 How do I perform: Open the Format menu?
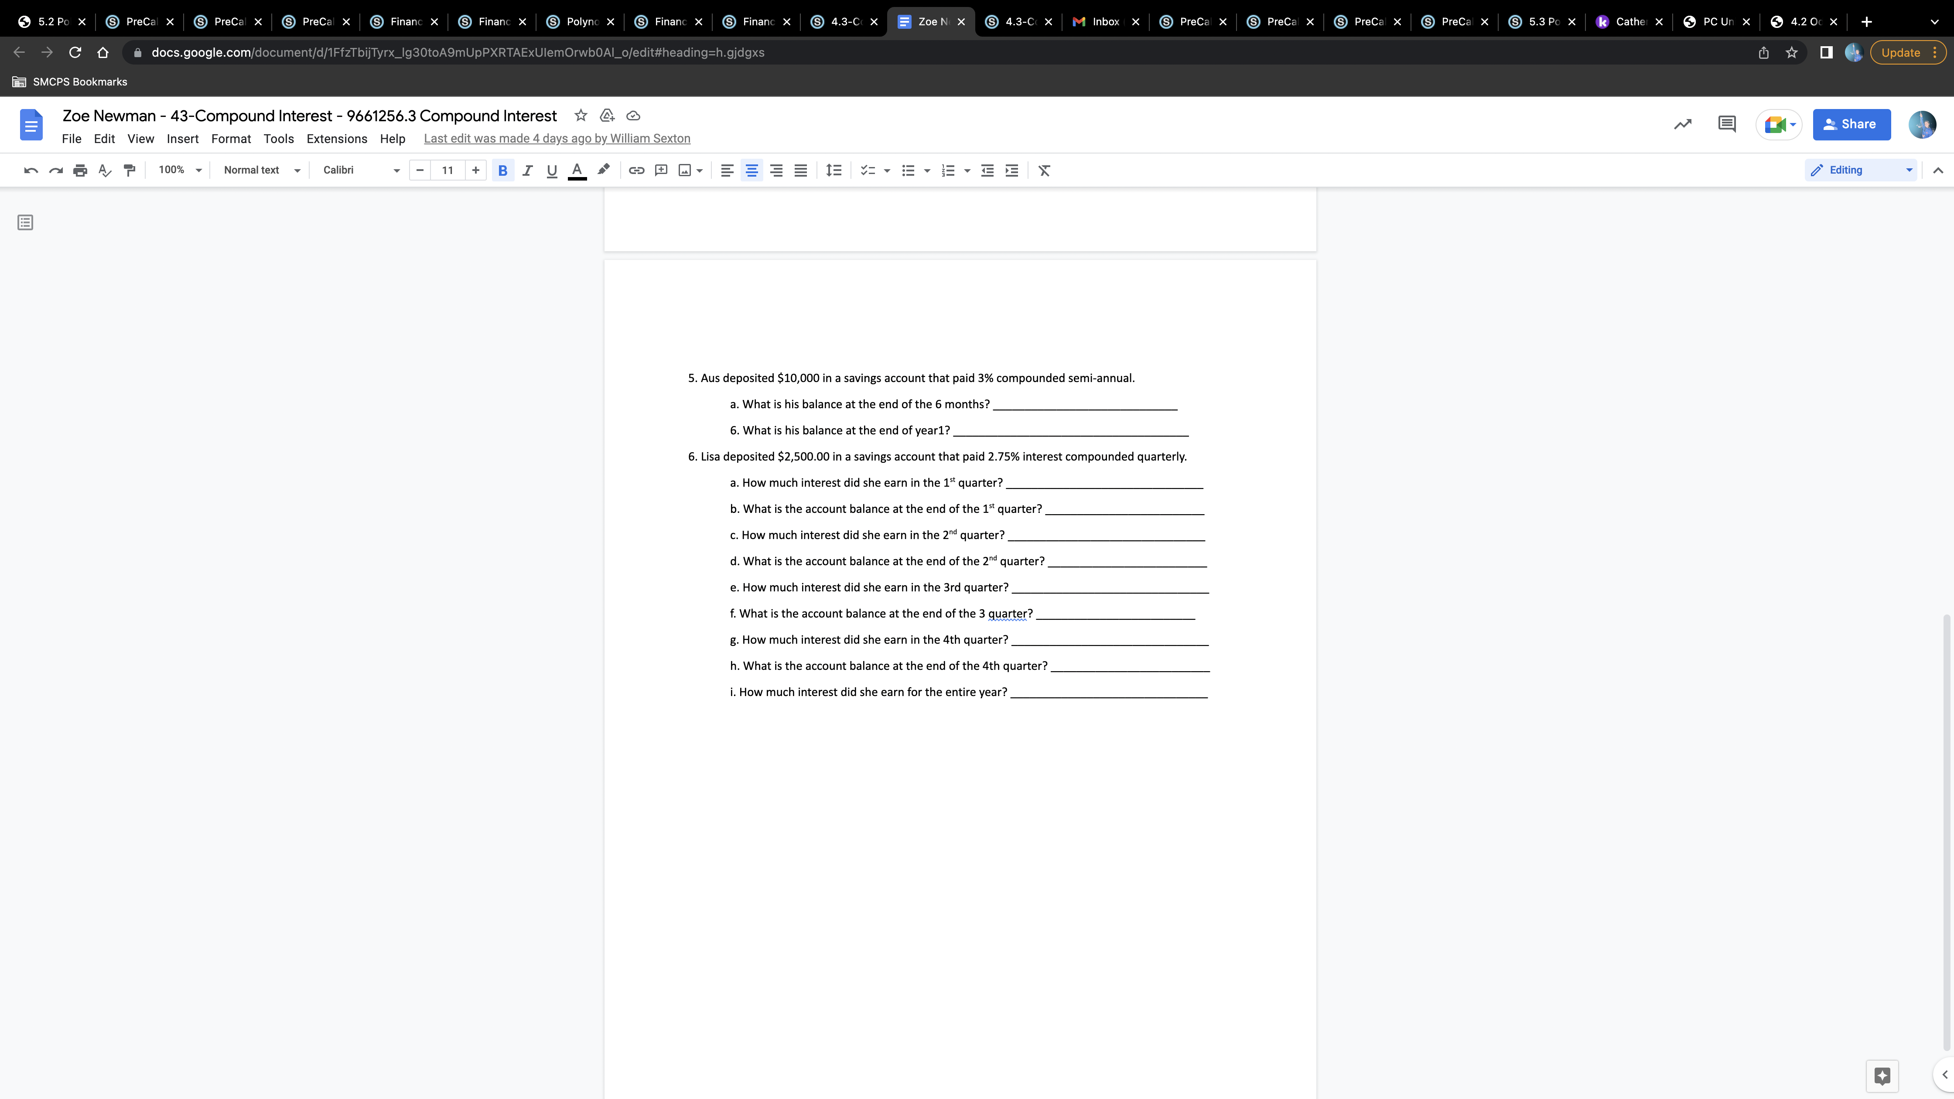231,139
